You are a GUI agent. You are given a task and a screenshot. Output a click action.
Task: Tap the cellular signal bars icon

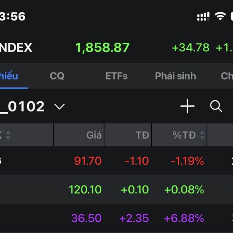(203, 16)
